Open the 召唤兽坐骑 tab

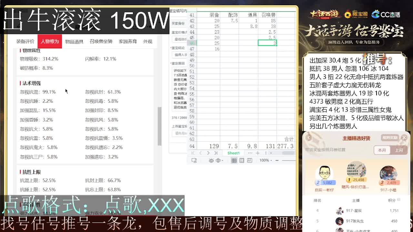click(x=101, y=42)
